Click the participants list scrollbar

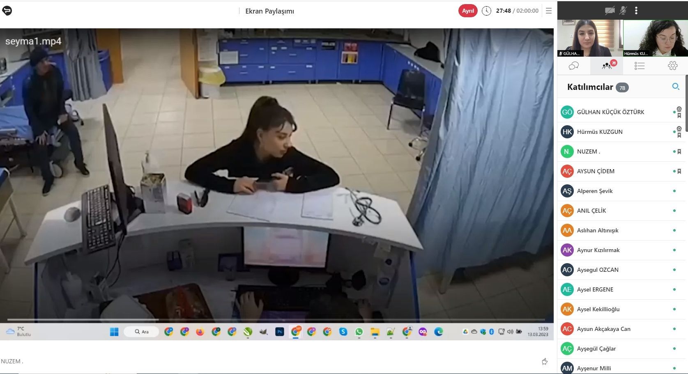point(686,103)
